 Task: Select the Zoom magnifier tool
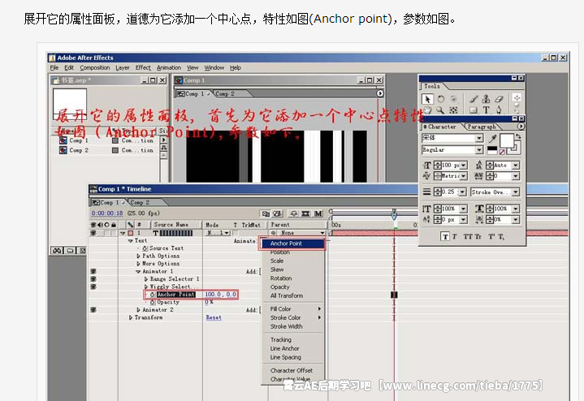pos(440,110)
